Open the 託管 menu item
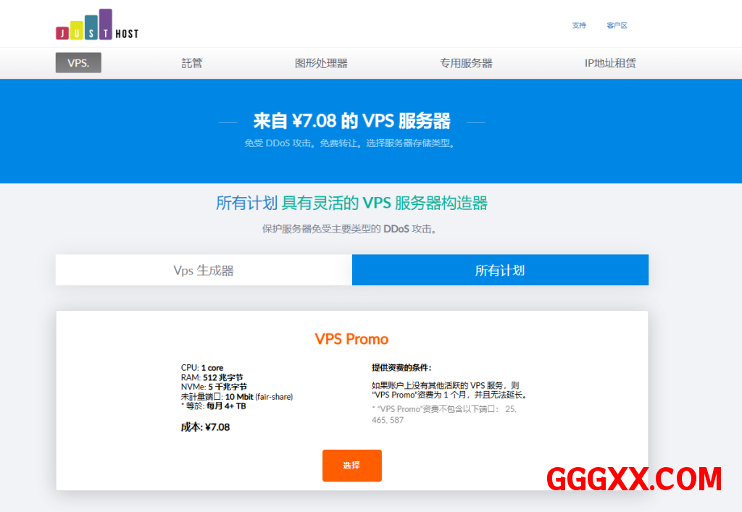The height and width of the screenshot is (512, 742). tap(192, 63)
